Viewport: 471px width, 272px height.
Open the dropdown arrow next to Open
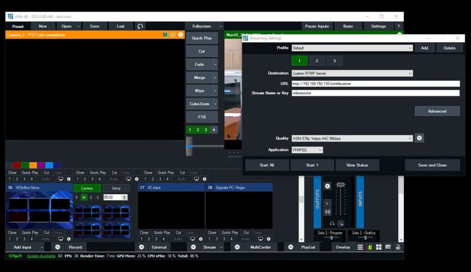79,26
